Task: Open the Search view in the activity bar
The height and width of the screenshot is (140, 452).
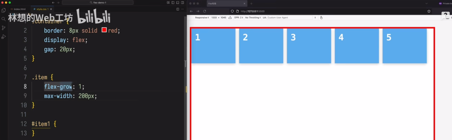Action: tap(4, 19)
